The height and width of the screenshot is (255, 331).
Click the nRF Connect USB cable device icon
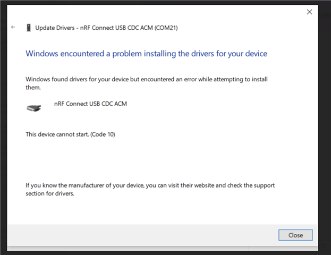[34, 108]
